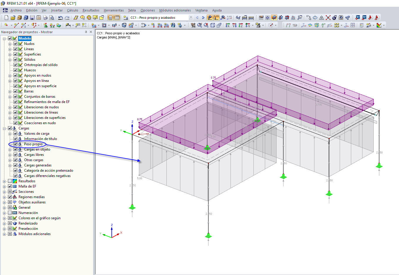Image resolution: width=399 pixels, height=275 pixels.
Task: Click the wireframe cube display icon
Action: tap(213, 25)
